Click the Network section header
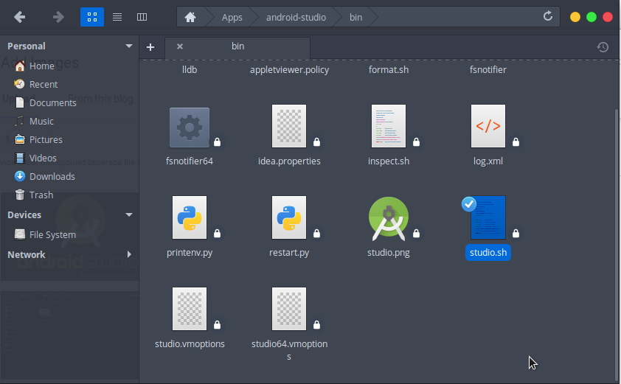The height and width of the screenshot is (384, 621). (27, 254)
